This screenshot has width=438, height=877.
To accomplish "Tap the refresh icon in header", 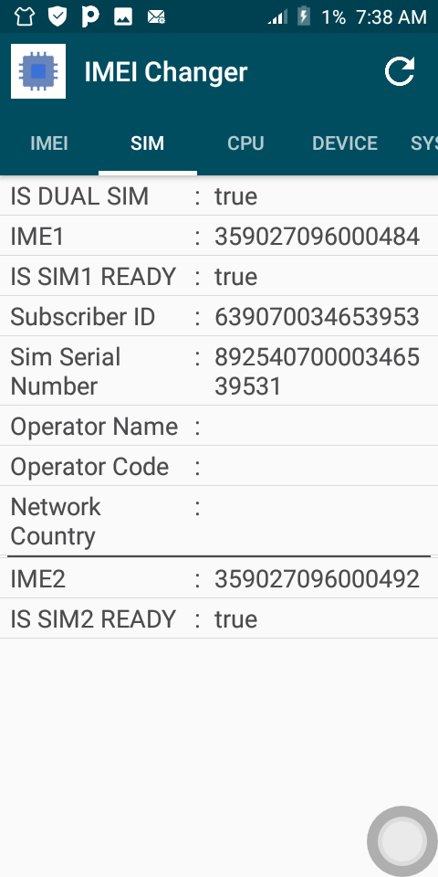I will tap(400, 71).
